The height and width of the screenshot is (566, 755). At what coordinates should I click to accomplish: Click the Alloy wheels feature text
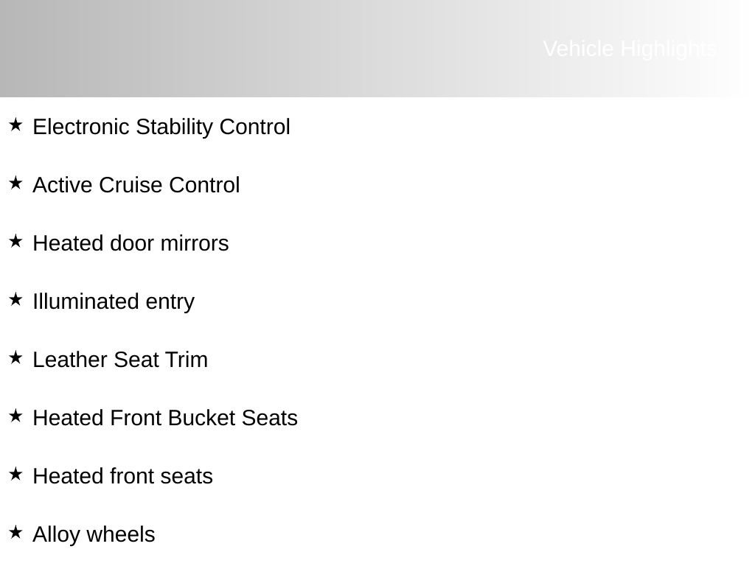[94, 535]
